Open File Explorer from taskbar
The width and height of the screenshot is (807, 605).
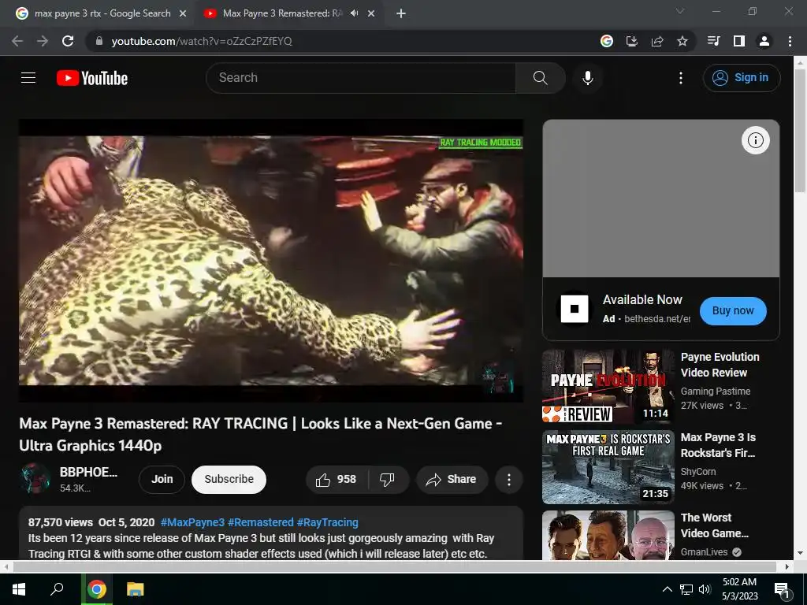pyautogui.click(x=136, y=589)
